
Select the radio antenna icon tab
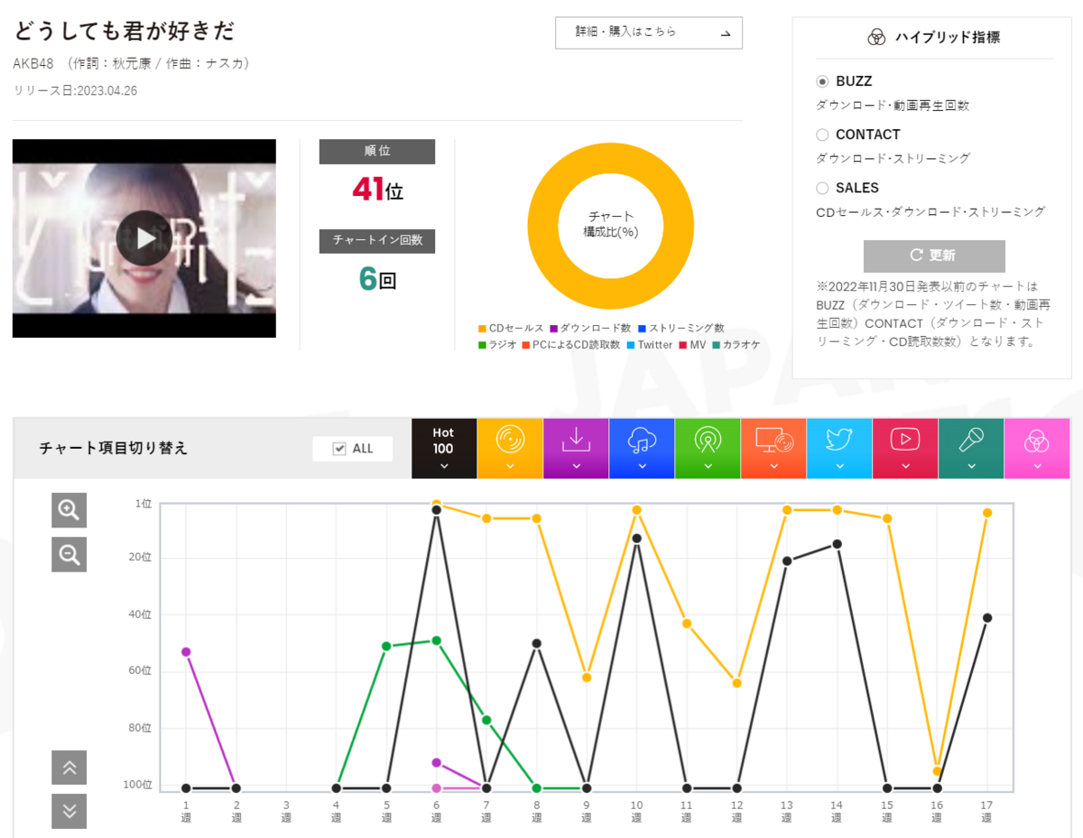point(708,449)
